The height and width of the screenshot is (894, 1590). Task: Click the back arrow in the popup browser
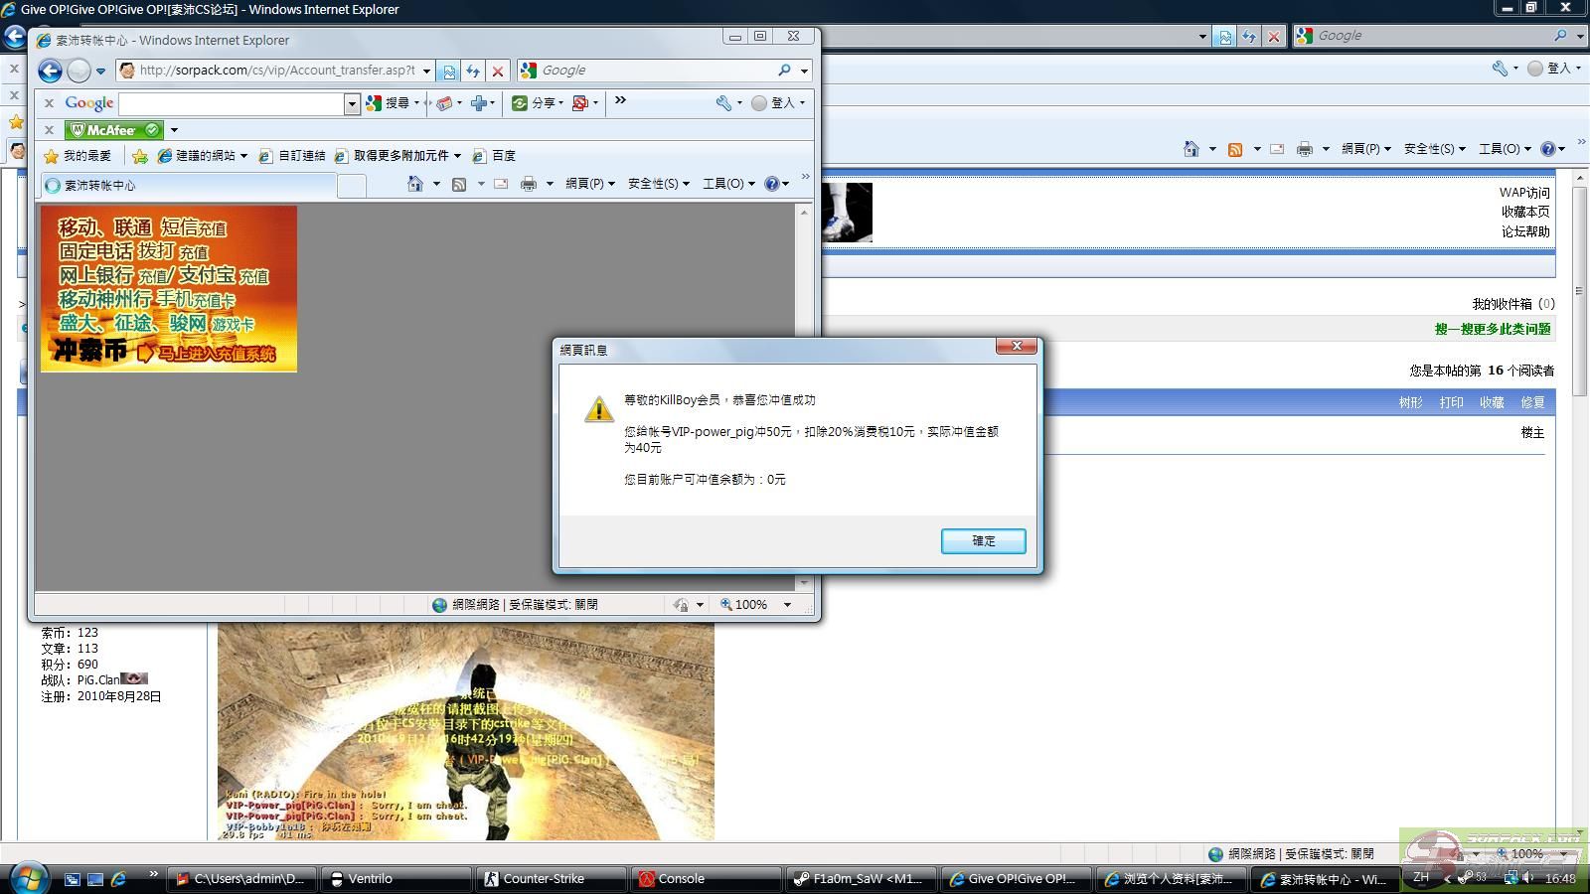pos(50,71)
